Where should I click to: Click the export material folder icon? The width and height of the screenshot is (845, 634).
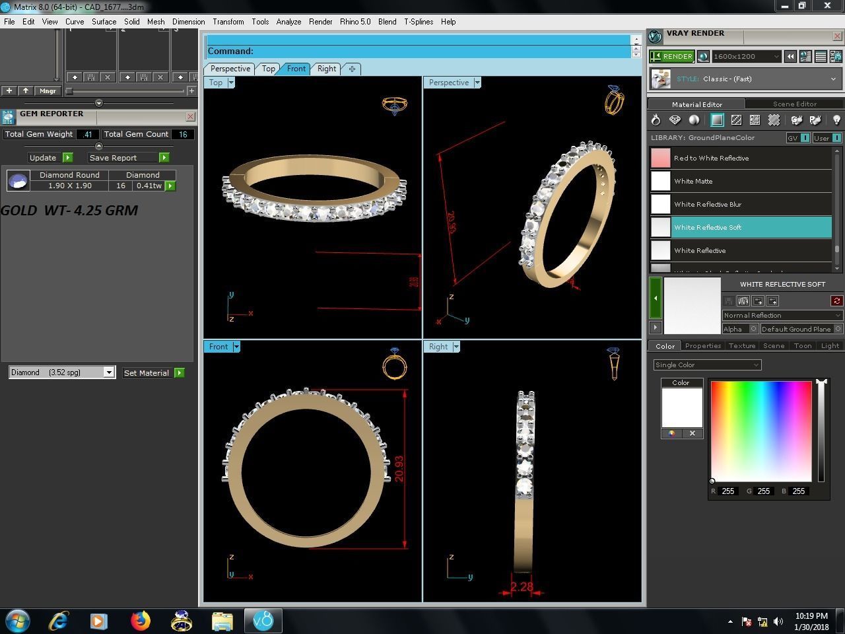[x=758, y=300]
